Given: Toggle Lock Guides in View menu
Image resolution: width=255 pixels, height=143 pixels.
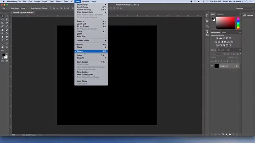Looking at the screenshot, I should click(x=91, y=62).
